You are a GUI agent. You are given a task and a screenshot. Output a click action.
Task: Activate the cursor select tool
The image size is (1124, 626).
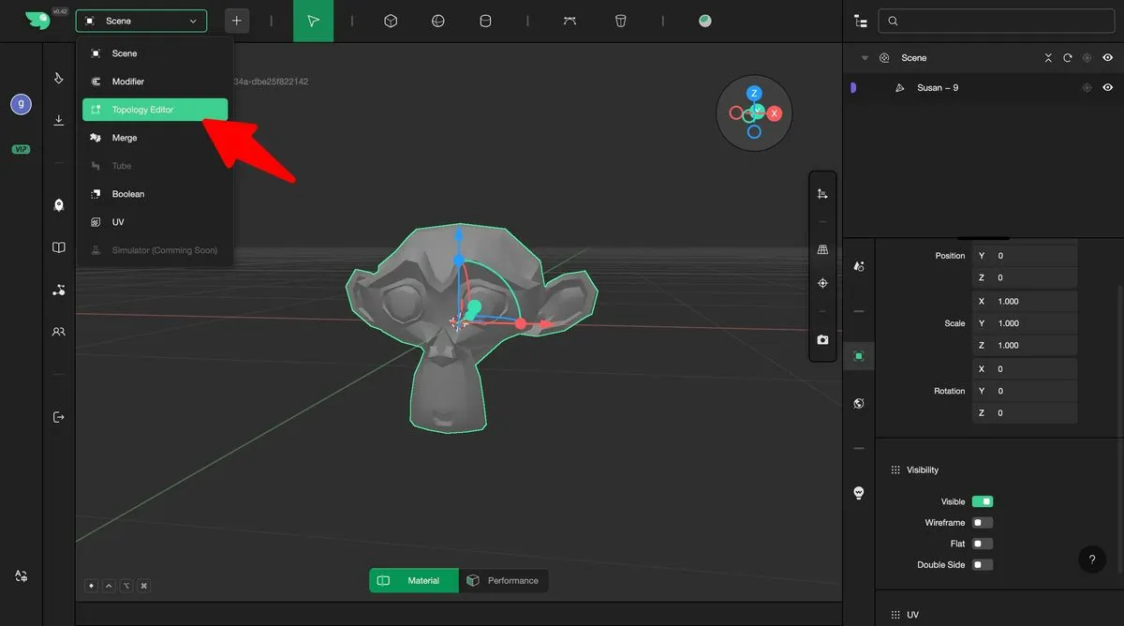313,21
